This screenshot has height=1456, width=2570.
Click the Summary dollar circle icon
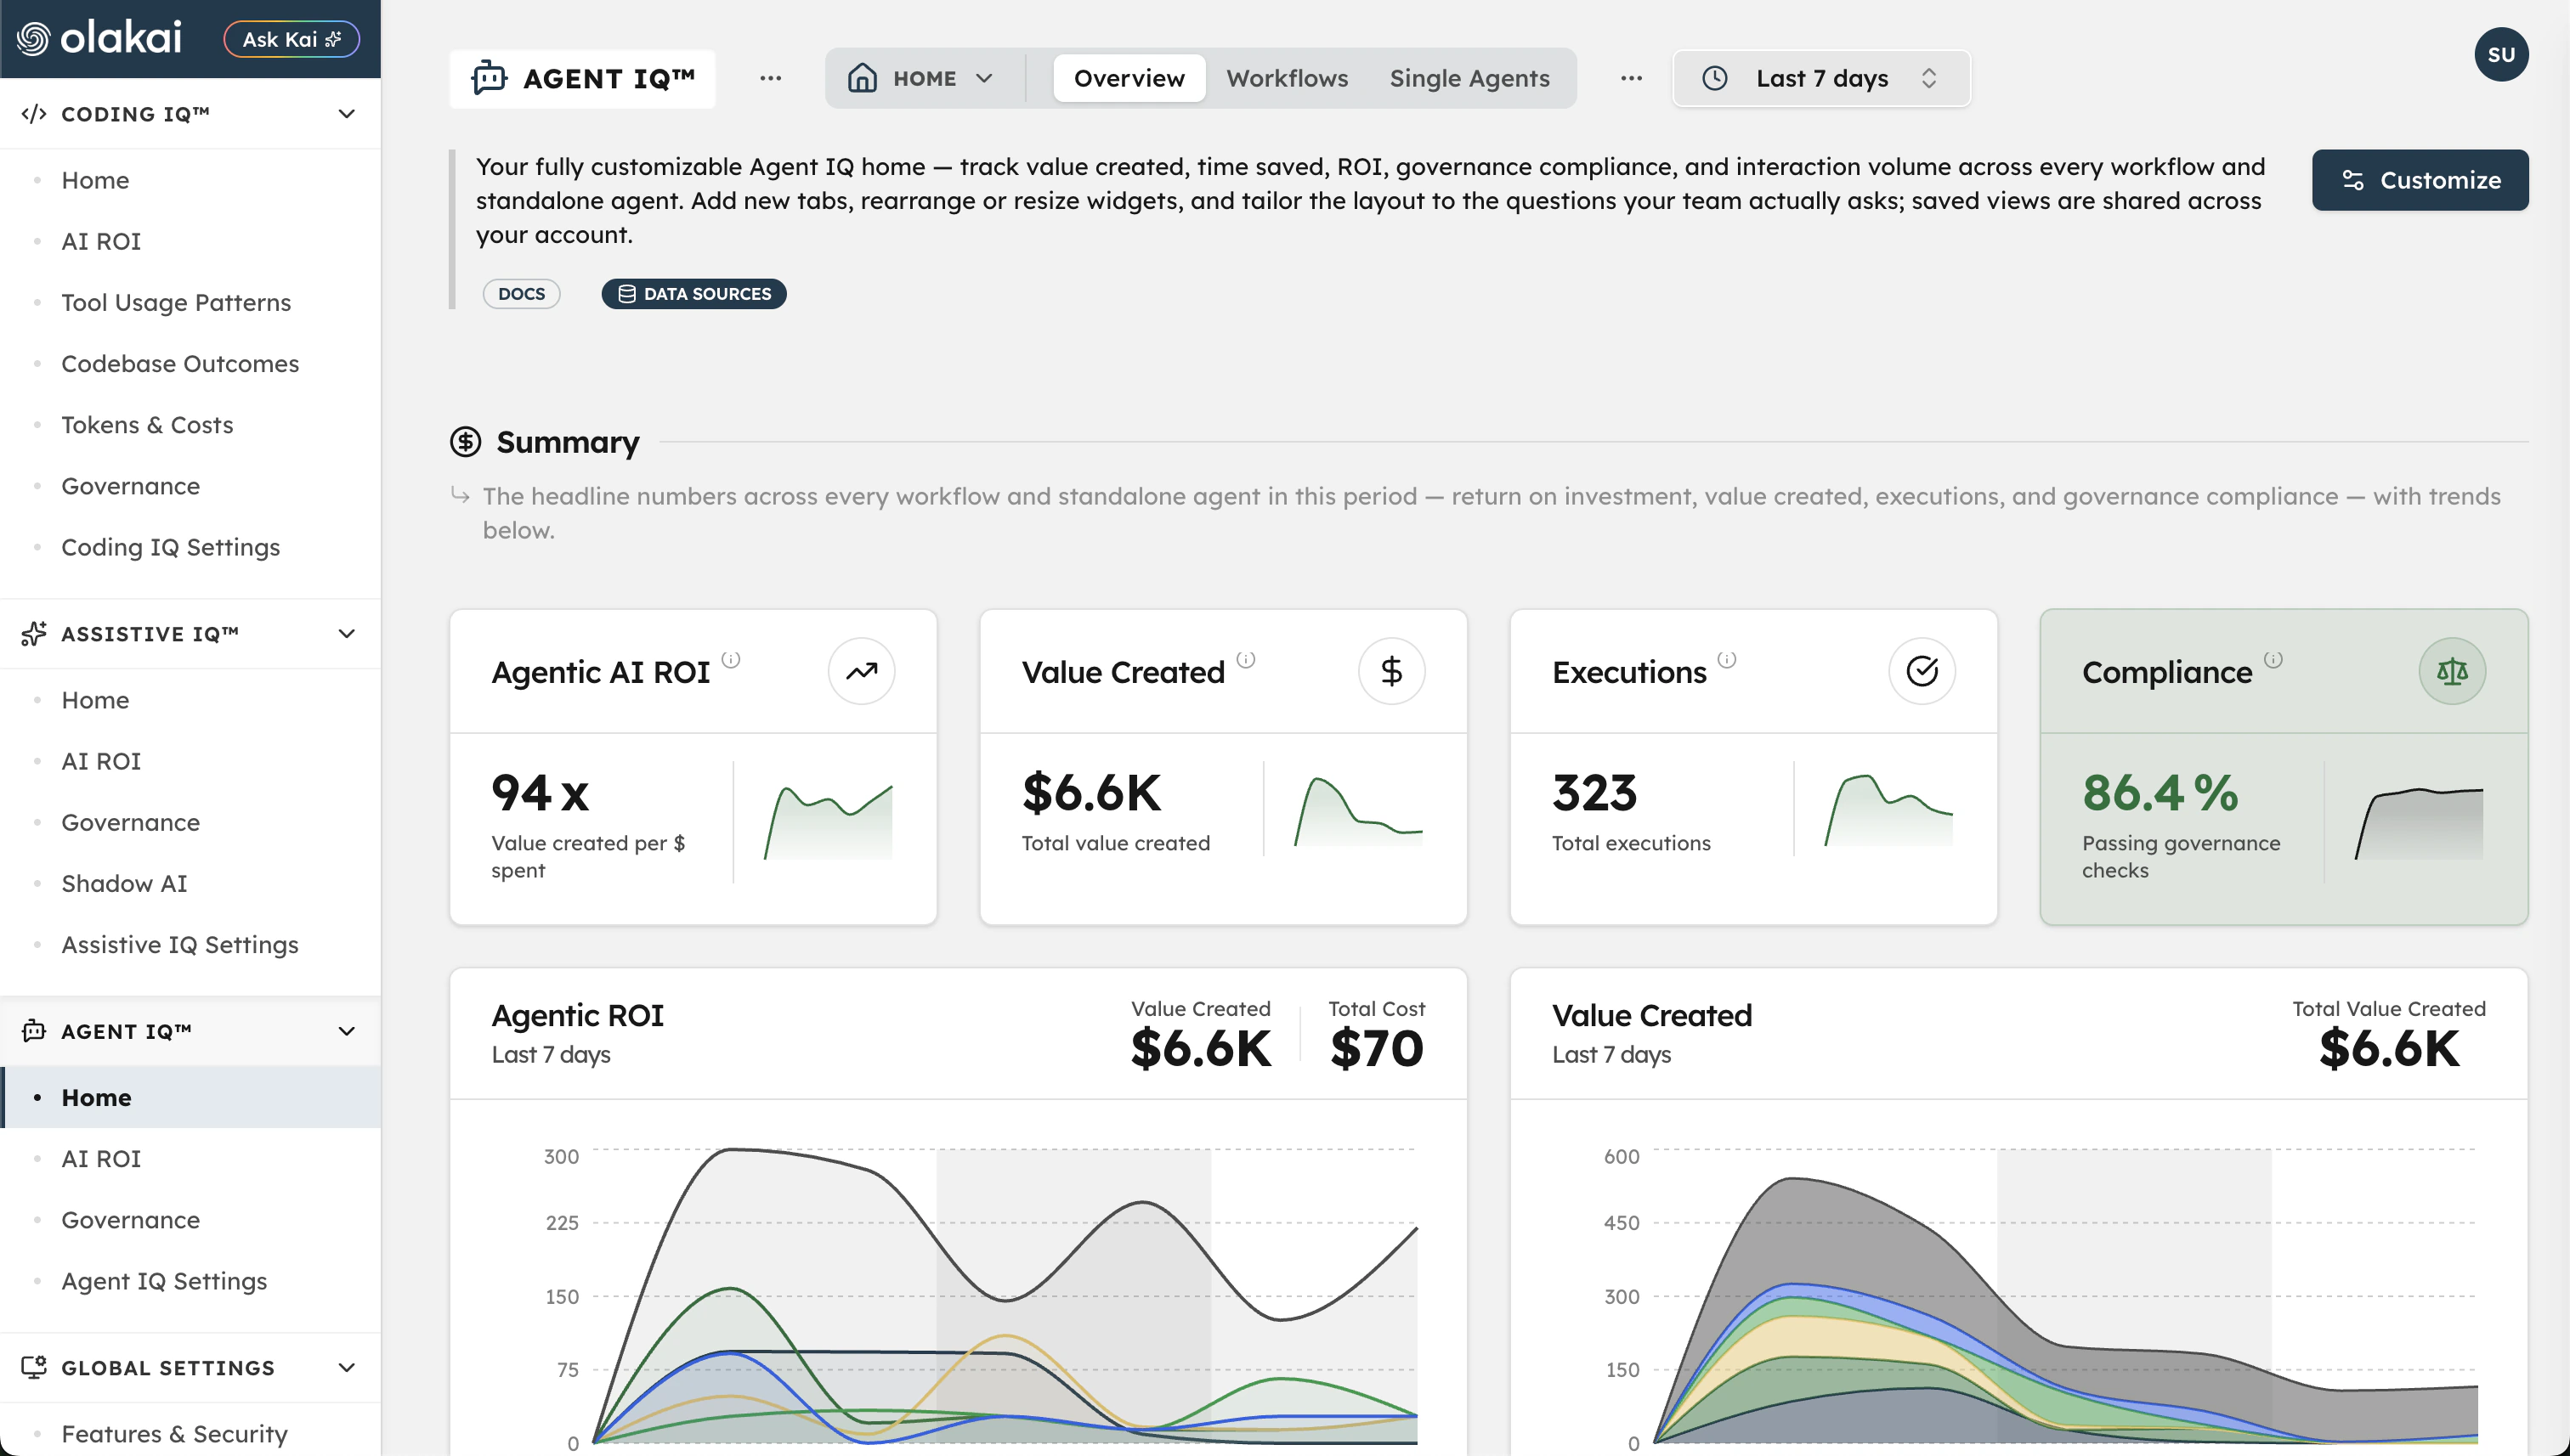point(465,441)
